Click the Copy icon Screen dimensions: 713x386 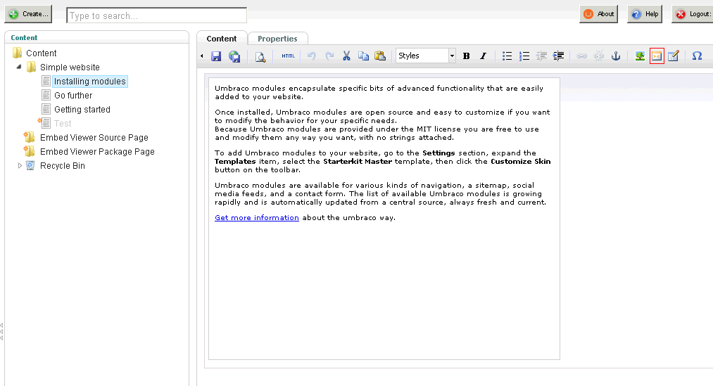[363, 56]
